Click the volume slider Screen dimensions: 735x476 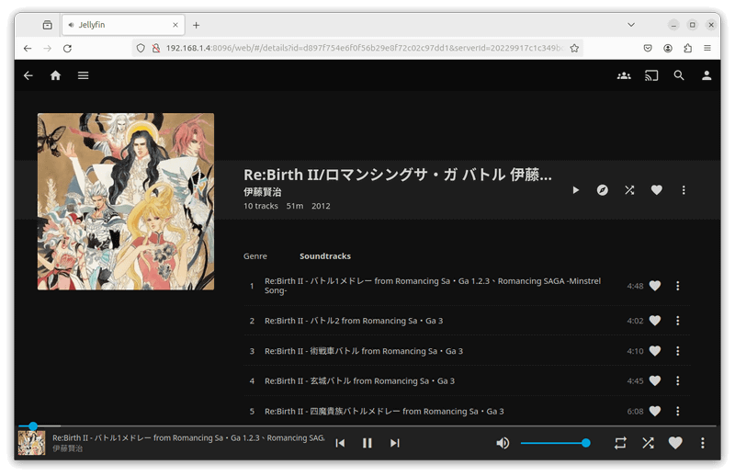(555, 443)
